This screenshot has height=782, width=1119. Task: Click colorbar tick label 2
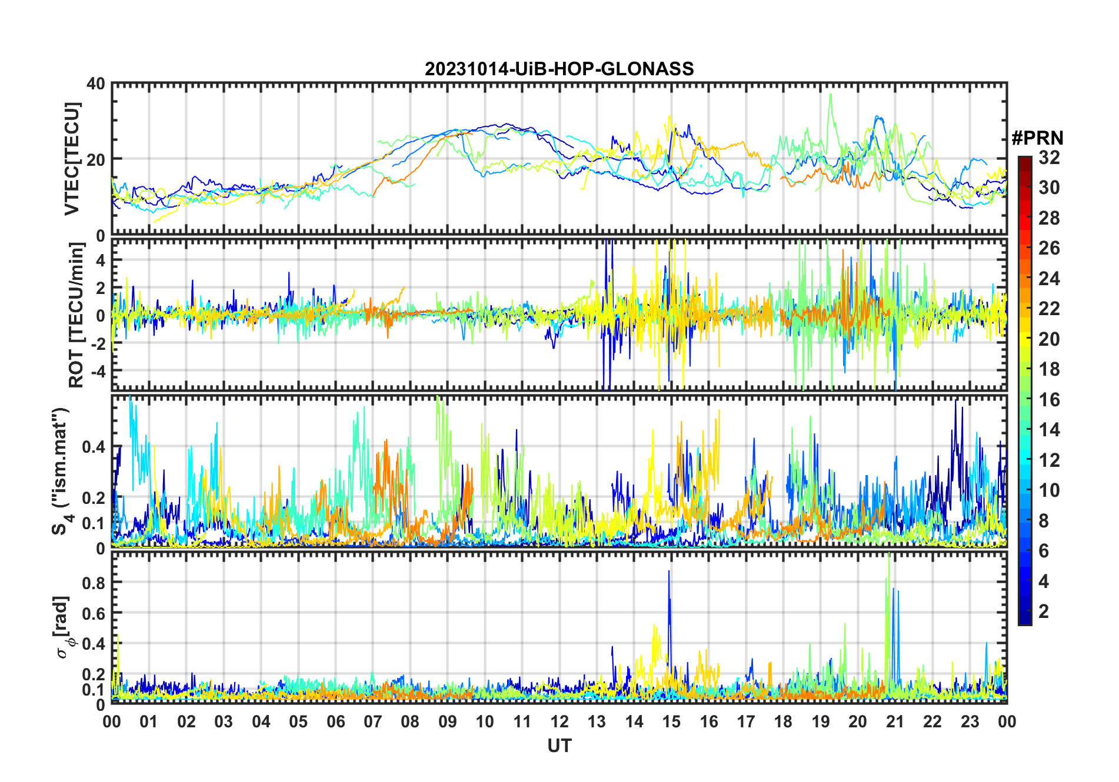[1044, 611]
